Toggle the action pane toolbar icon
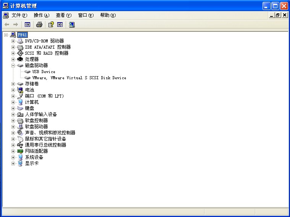This screenshot has width=290, height=217. coord(60,24)
